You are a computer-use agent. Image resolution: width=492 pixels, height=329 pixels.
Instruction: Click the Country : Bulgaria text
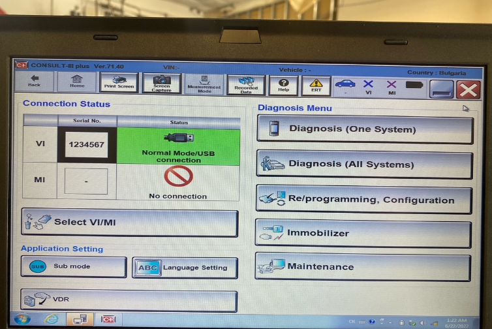tap(437, 73)
